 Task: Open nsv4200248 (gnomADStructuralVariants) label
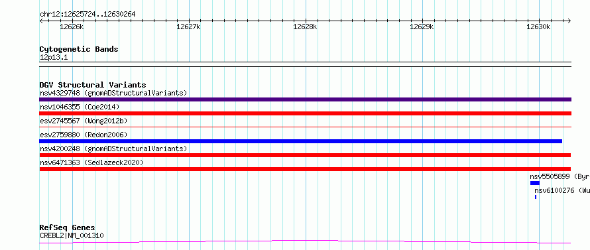click(x=113, y=149)
